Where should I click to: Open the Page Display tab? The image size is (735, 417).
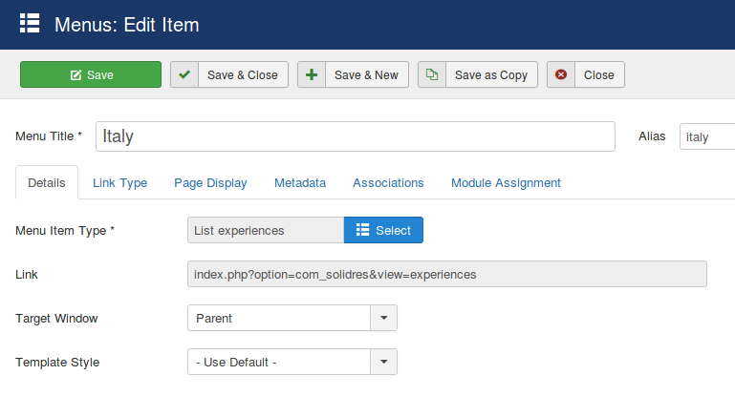pos(210,182)
